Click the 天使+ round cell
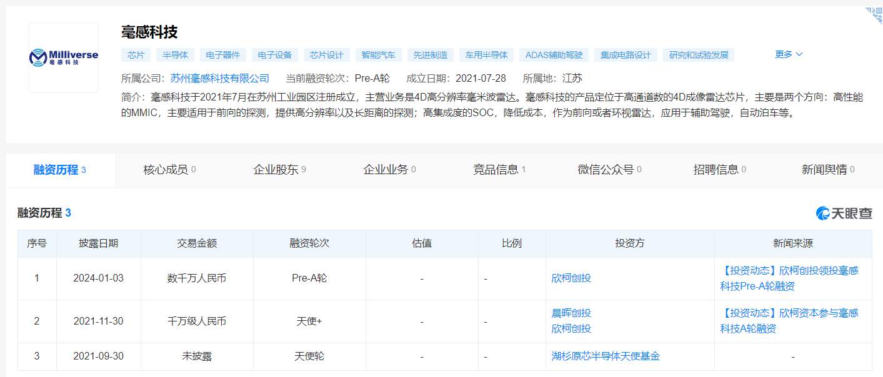 pos(309,321)
